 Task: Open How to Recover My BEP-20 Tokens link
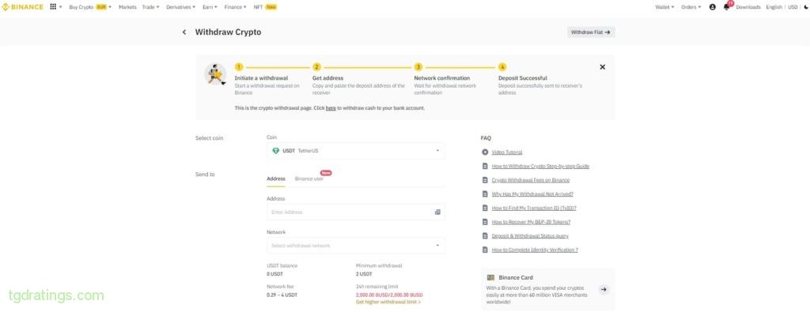(531, 222)
